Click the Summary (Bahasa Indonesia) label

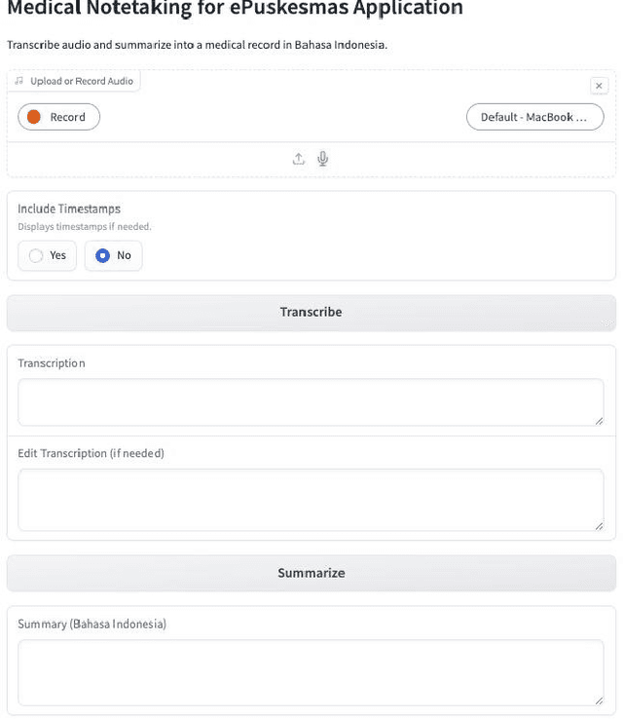92,624
